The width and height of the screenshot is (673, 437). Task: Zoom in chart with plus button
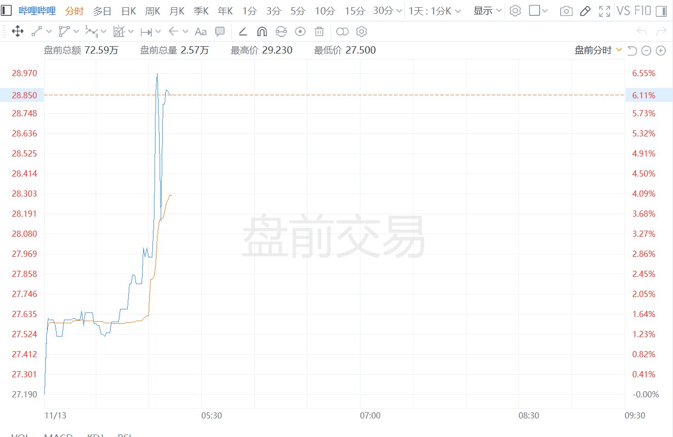pos(661,50)
